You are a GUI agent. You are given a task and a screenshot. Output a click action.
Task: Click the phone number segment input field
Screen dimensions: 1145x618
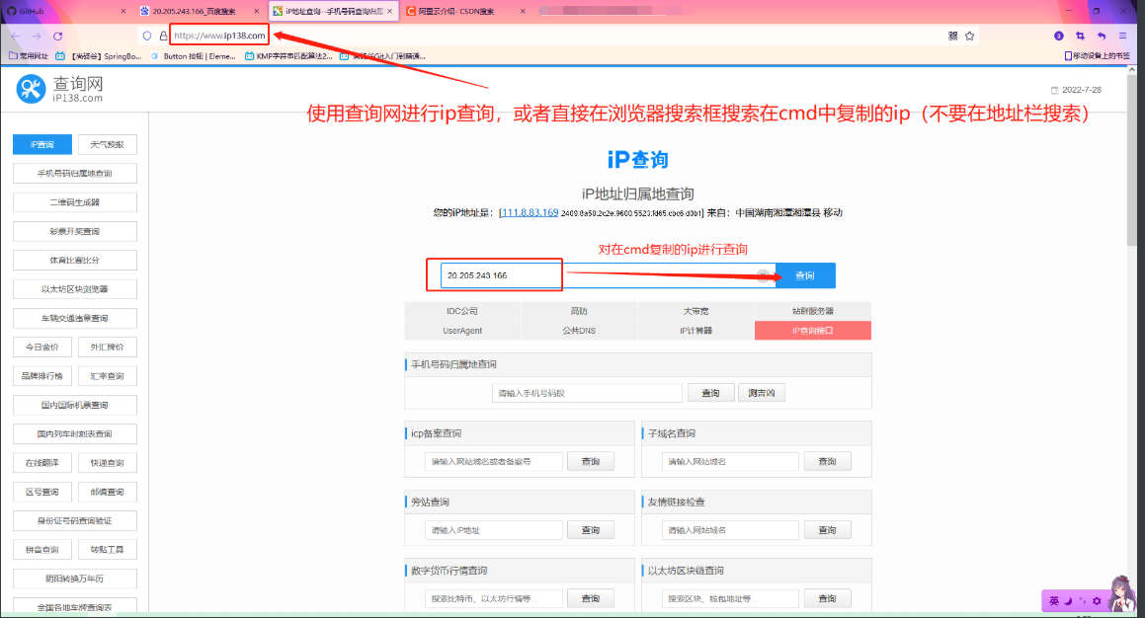[587, 393]
